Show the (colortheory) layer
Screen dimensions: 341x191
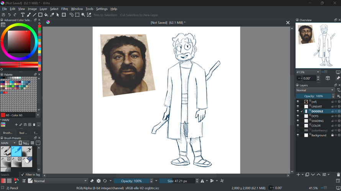[x=298, y=131]
